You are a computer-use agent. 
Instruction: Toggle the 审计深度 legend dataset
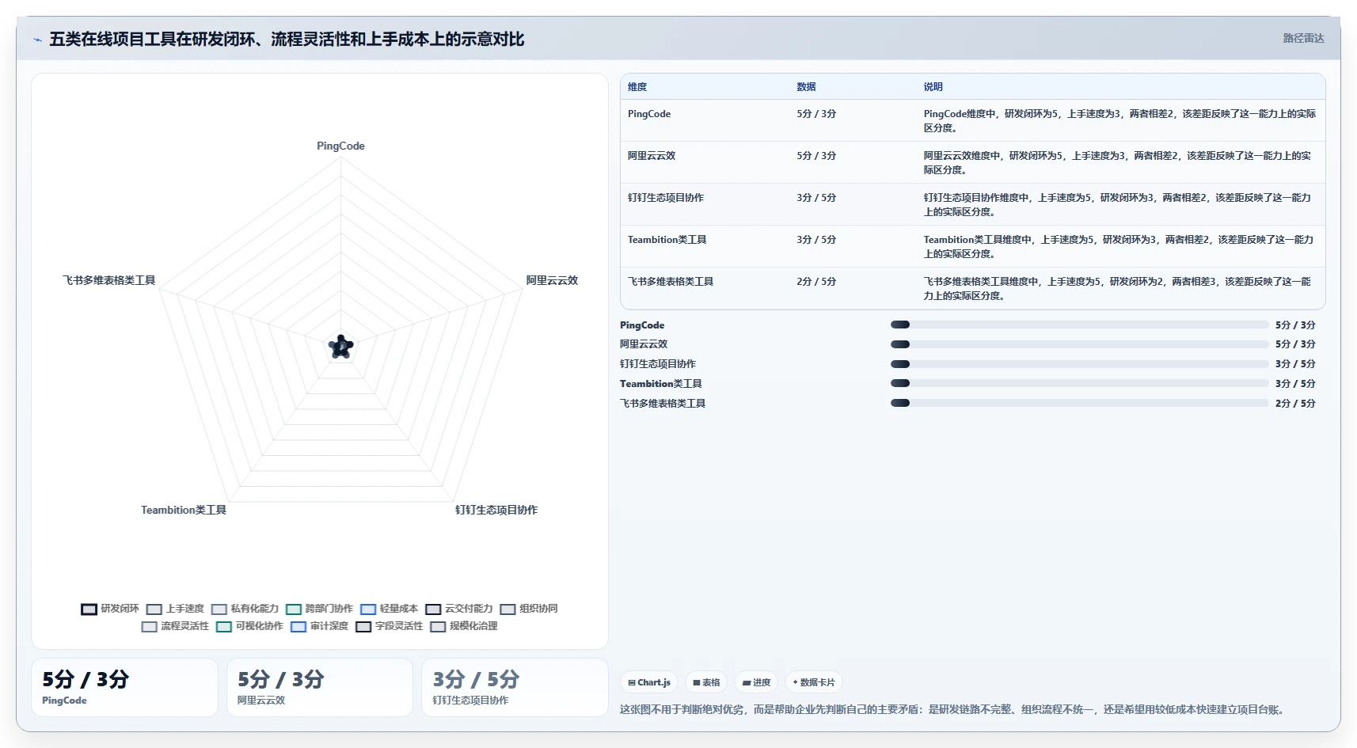coord(320,626)
